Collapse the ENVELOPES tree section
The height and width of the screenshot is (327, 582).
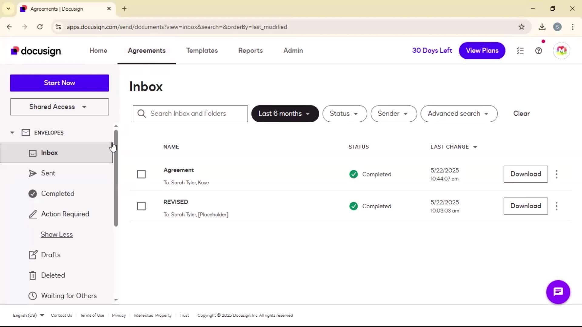pos(12,133)
